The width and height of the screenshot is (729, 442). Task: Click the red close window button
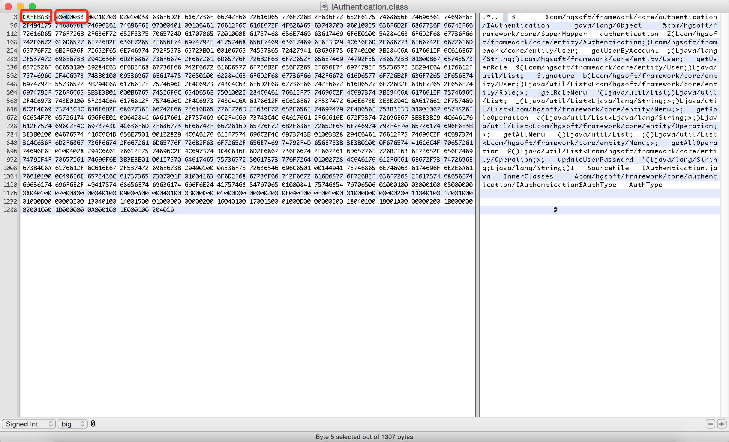[x=8, y=6]
